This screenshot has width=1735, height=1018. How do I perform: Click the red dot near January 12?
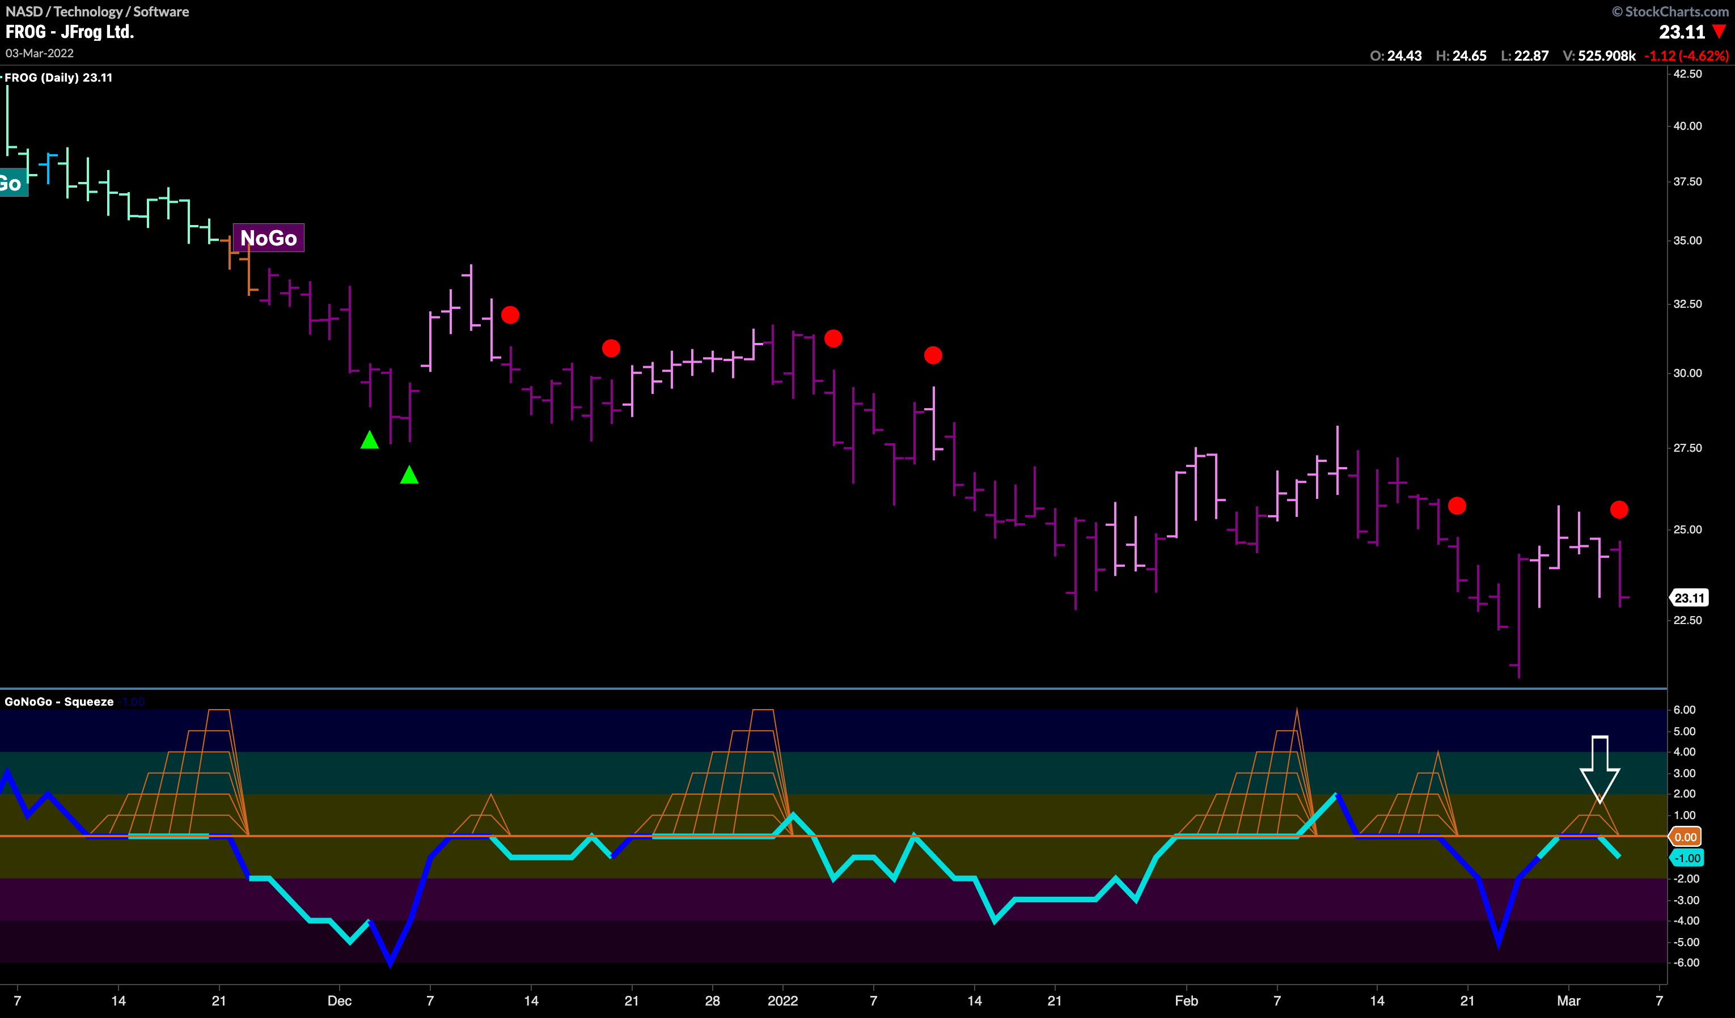[x=933, y=355]
